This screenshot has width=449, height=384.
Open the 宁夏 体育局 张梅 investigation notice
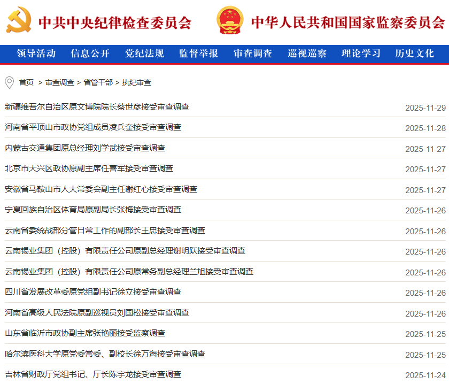[93, 210]
